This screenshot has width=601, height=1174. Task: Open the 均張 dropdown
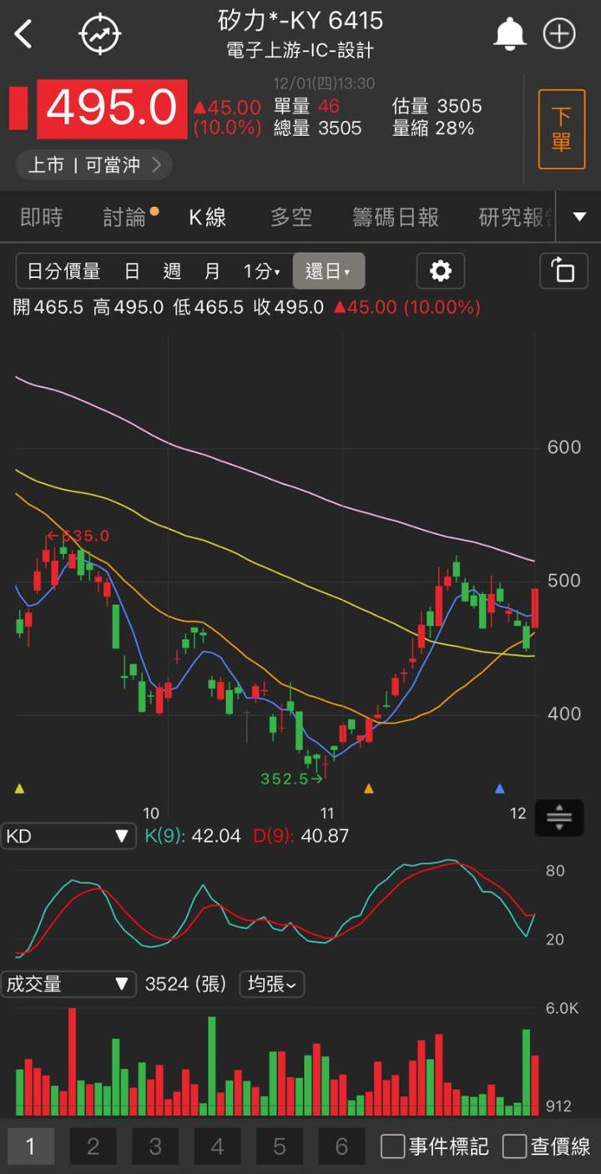[x=272, y=985]
